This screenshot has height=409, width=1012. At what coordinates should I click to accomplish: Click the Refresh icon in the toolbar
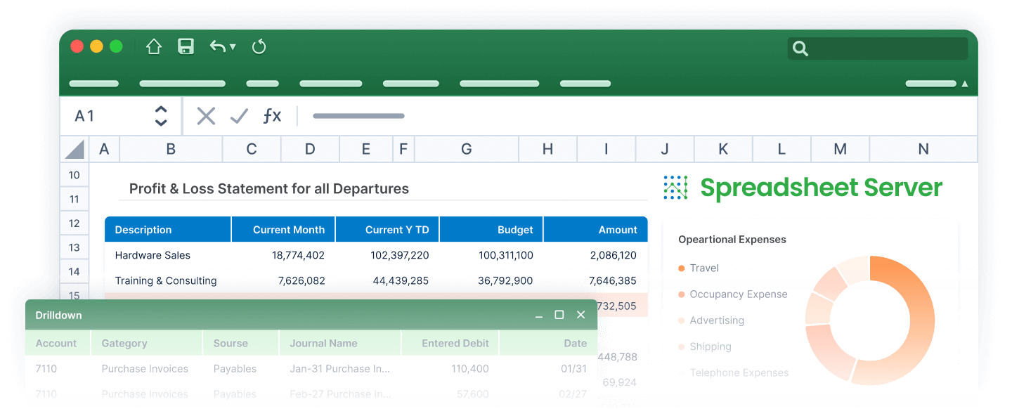tap(259, 46)
